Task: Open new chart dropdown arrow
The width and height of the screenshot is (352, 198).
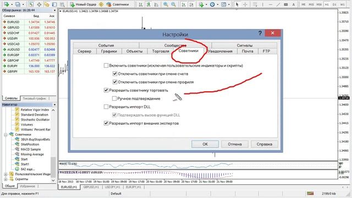Action: (x=12, y=4)
